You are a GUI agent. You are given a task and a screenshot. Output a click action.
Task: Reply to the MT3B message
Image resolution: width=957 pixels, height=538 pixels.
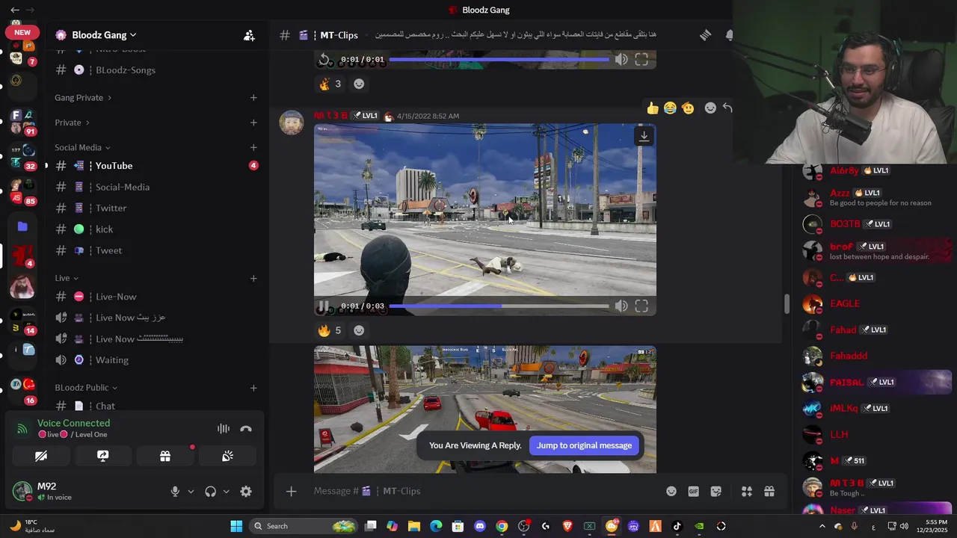pos(727,108)
